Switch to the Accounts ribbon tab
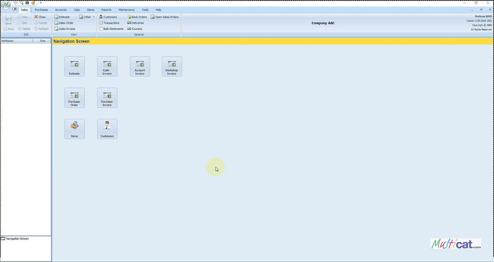The image size is (494, 262). (61, 10)
